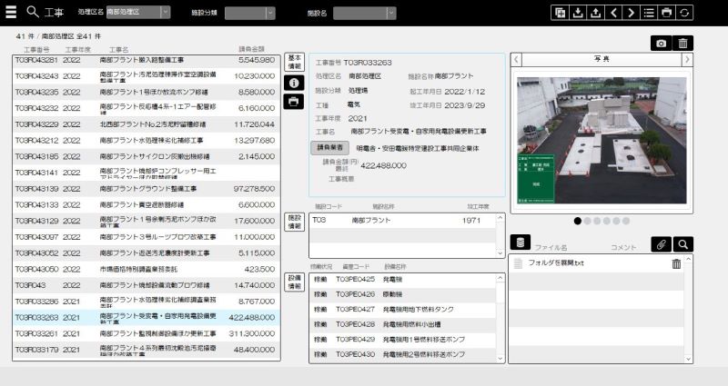Screen dimensions: 728x386
Task: Attach a file with the paperclip icon
Action: coord(662,244)
